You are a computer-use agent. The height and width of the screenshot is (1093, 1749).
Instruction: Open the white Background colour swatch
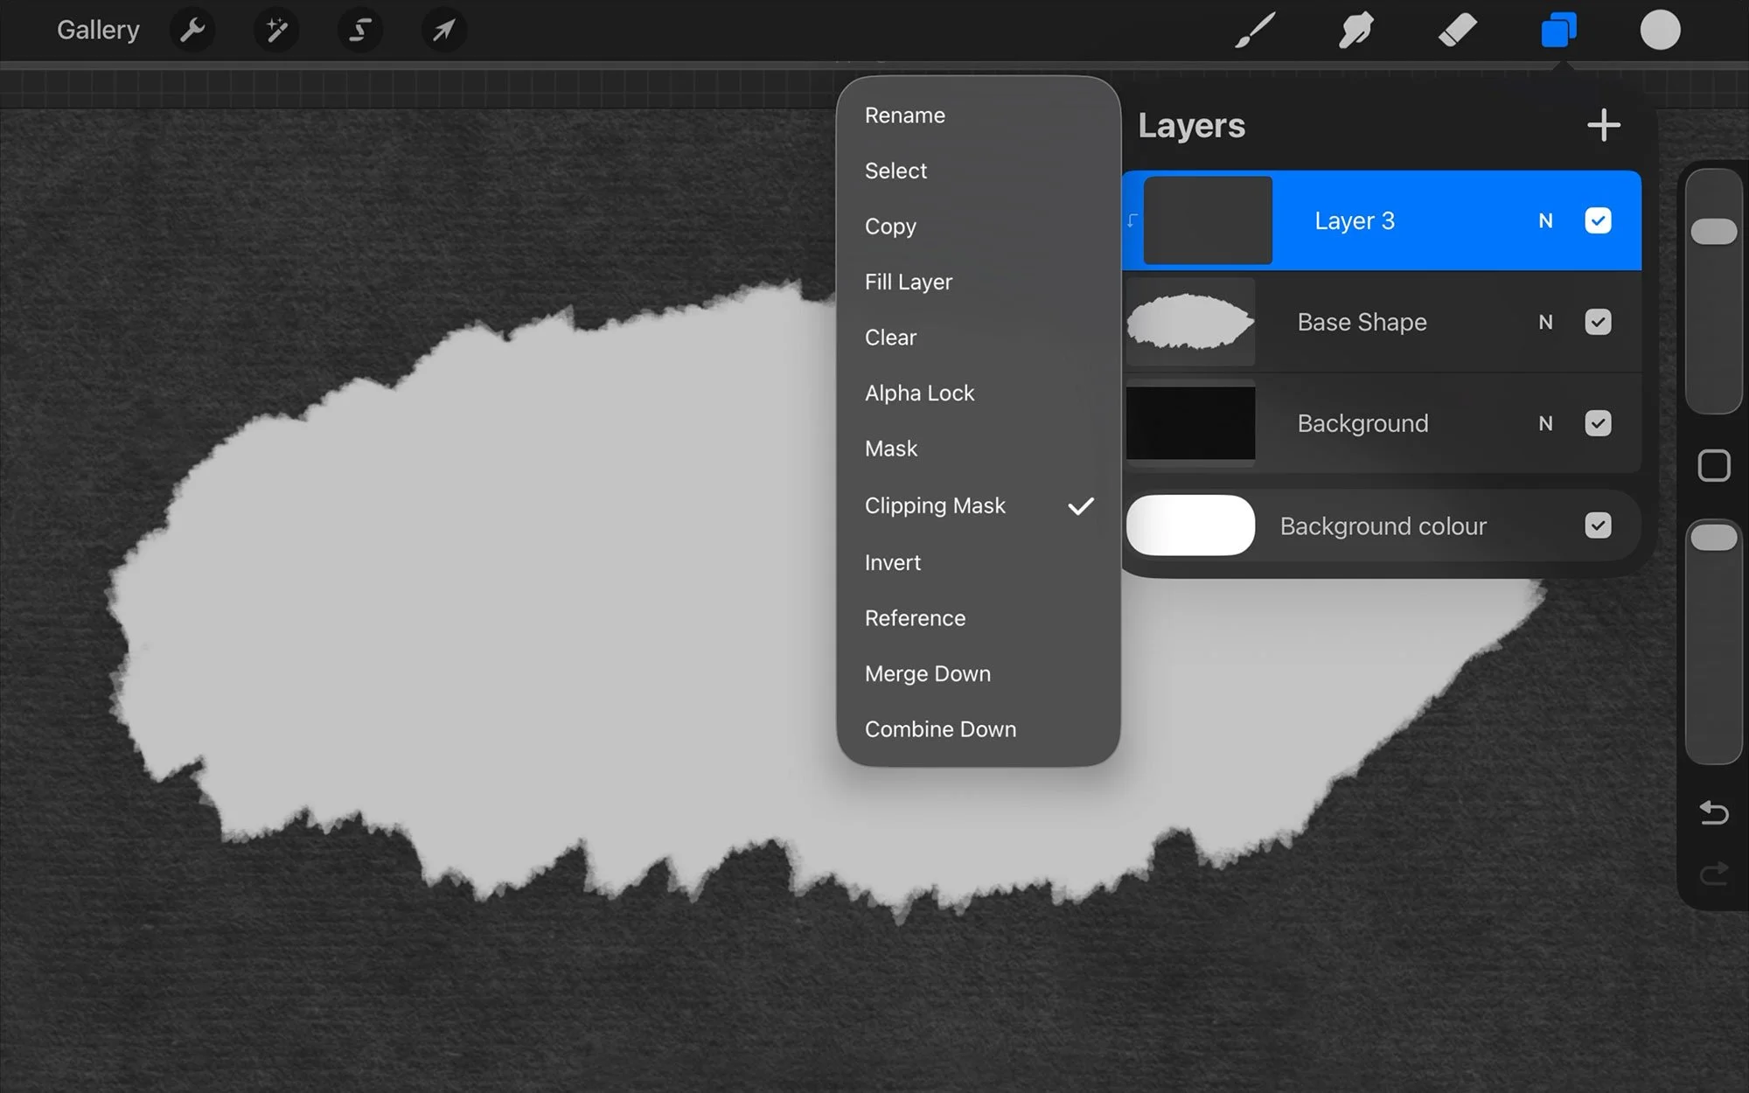[x=1190, y=526]
